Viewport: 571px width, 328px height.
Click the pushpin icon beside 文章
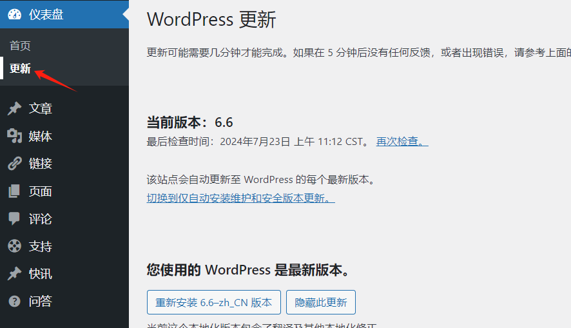[x=15, y=108]
